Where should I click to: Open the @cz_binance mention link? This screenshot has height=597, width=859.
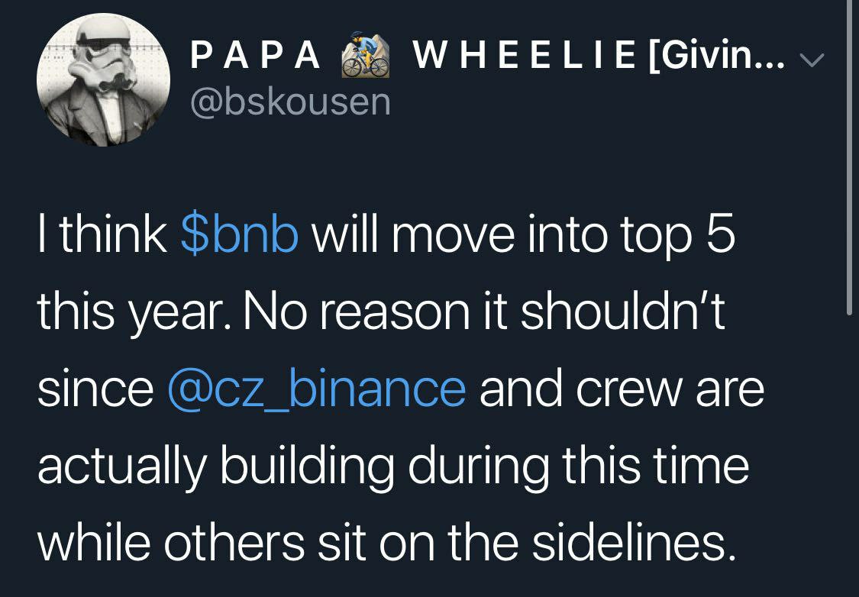tap(317, 389)
